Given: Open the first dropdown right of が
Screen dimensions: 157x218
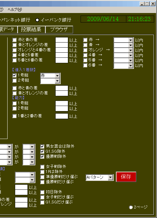Looking at the screenshot, I should [x=32, y=147].
